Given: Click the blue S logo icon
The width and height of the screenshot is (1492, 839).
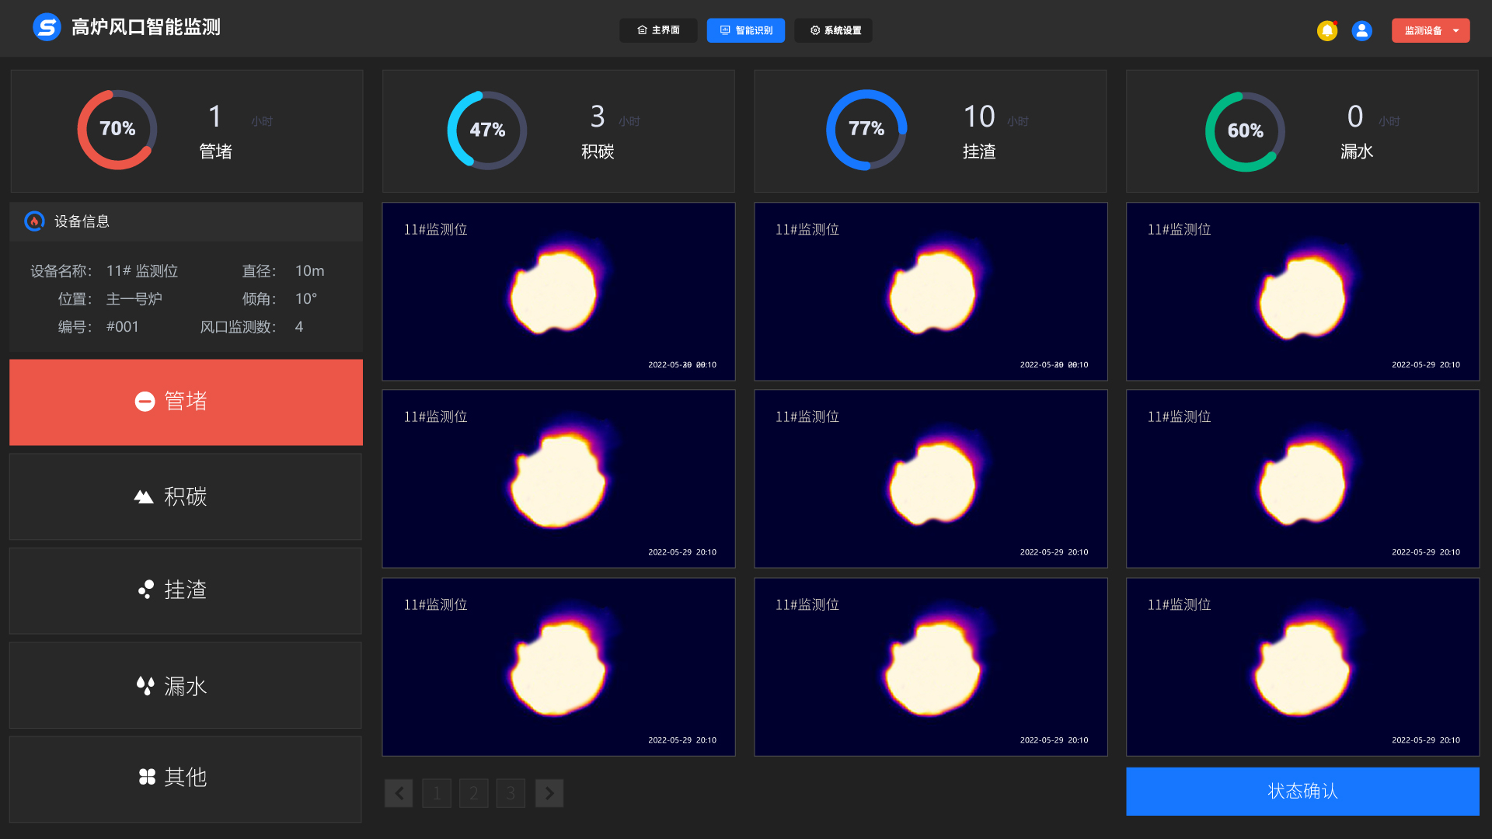Looking at the screenshot, I should (x=47, y=27).
